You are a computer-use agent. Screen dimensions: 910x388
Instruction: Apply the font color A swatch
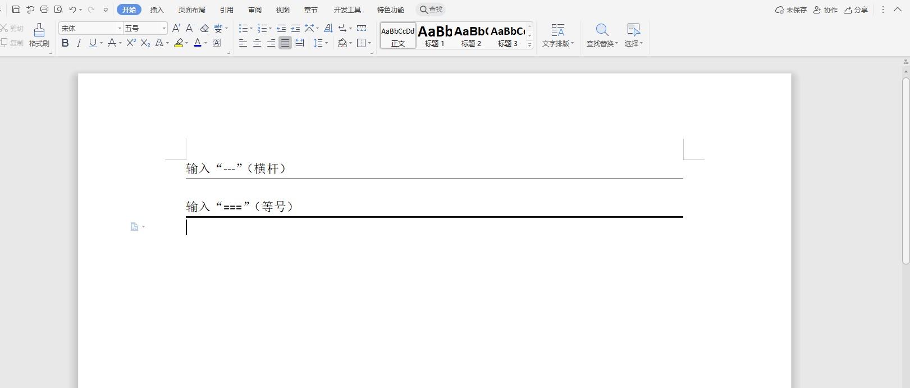(198, 43)
